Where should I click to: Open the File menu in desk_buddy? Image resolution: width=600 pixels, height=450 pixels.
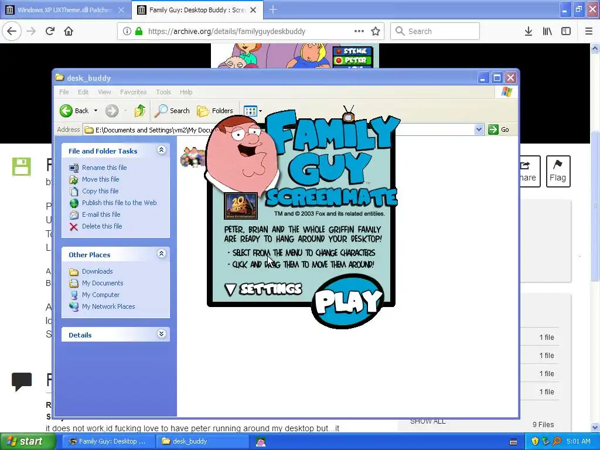click(64, 92)
